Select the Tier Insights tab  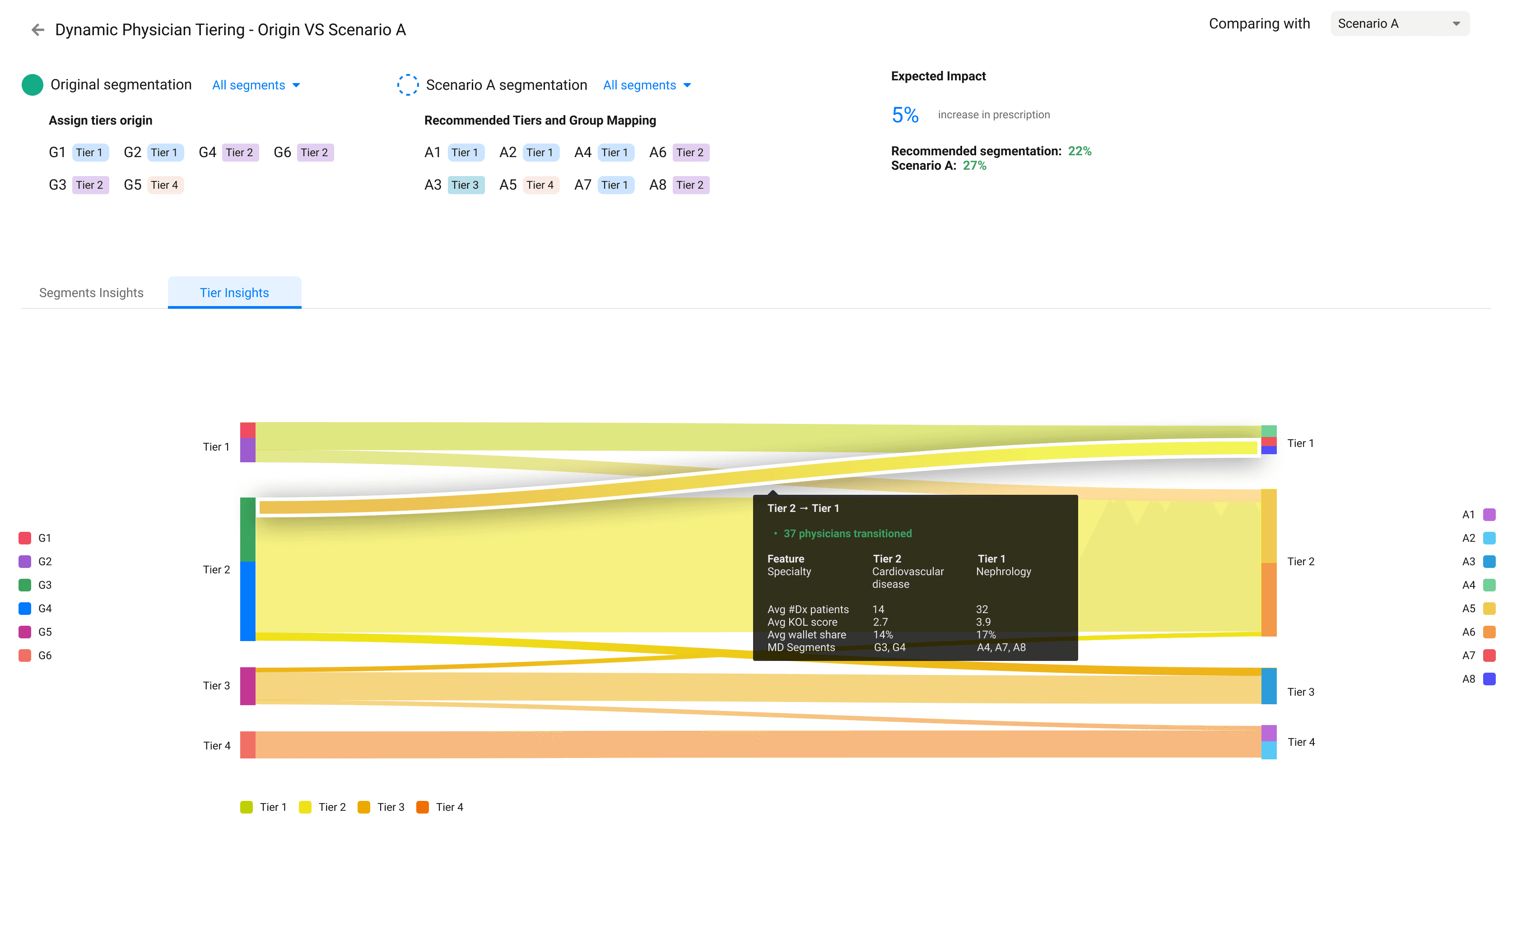pos(234,293)
